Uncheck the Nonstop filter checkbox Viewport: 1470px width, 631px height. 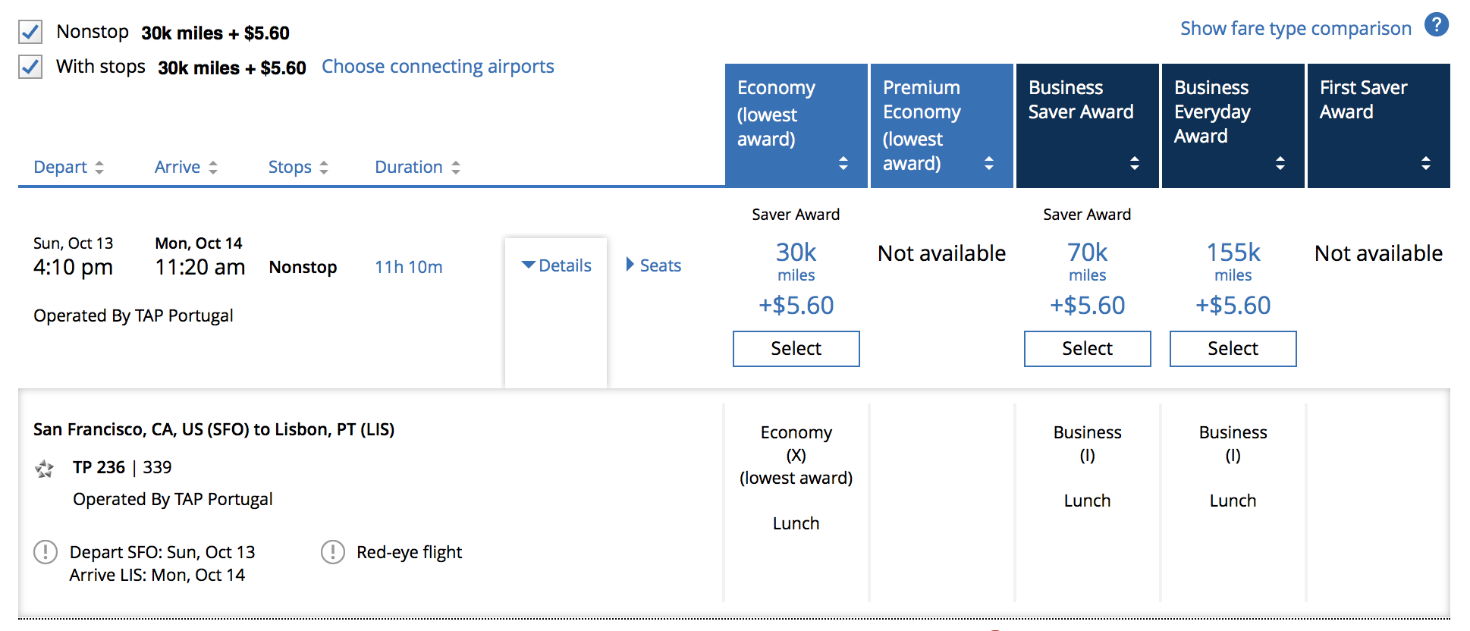pos(30,32)
